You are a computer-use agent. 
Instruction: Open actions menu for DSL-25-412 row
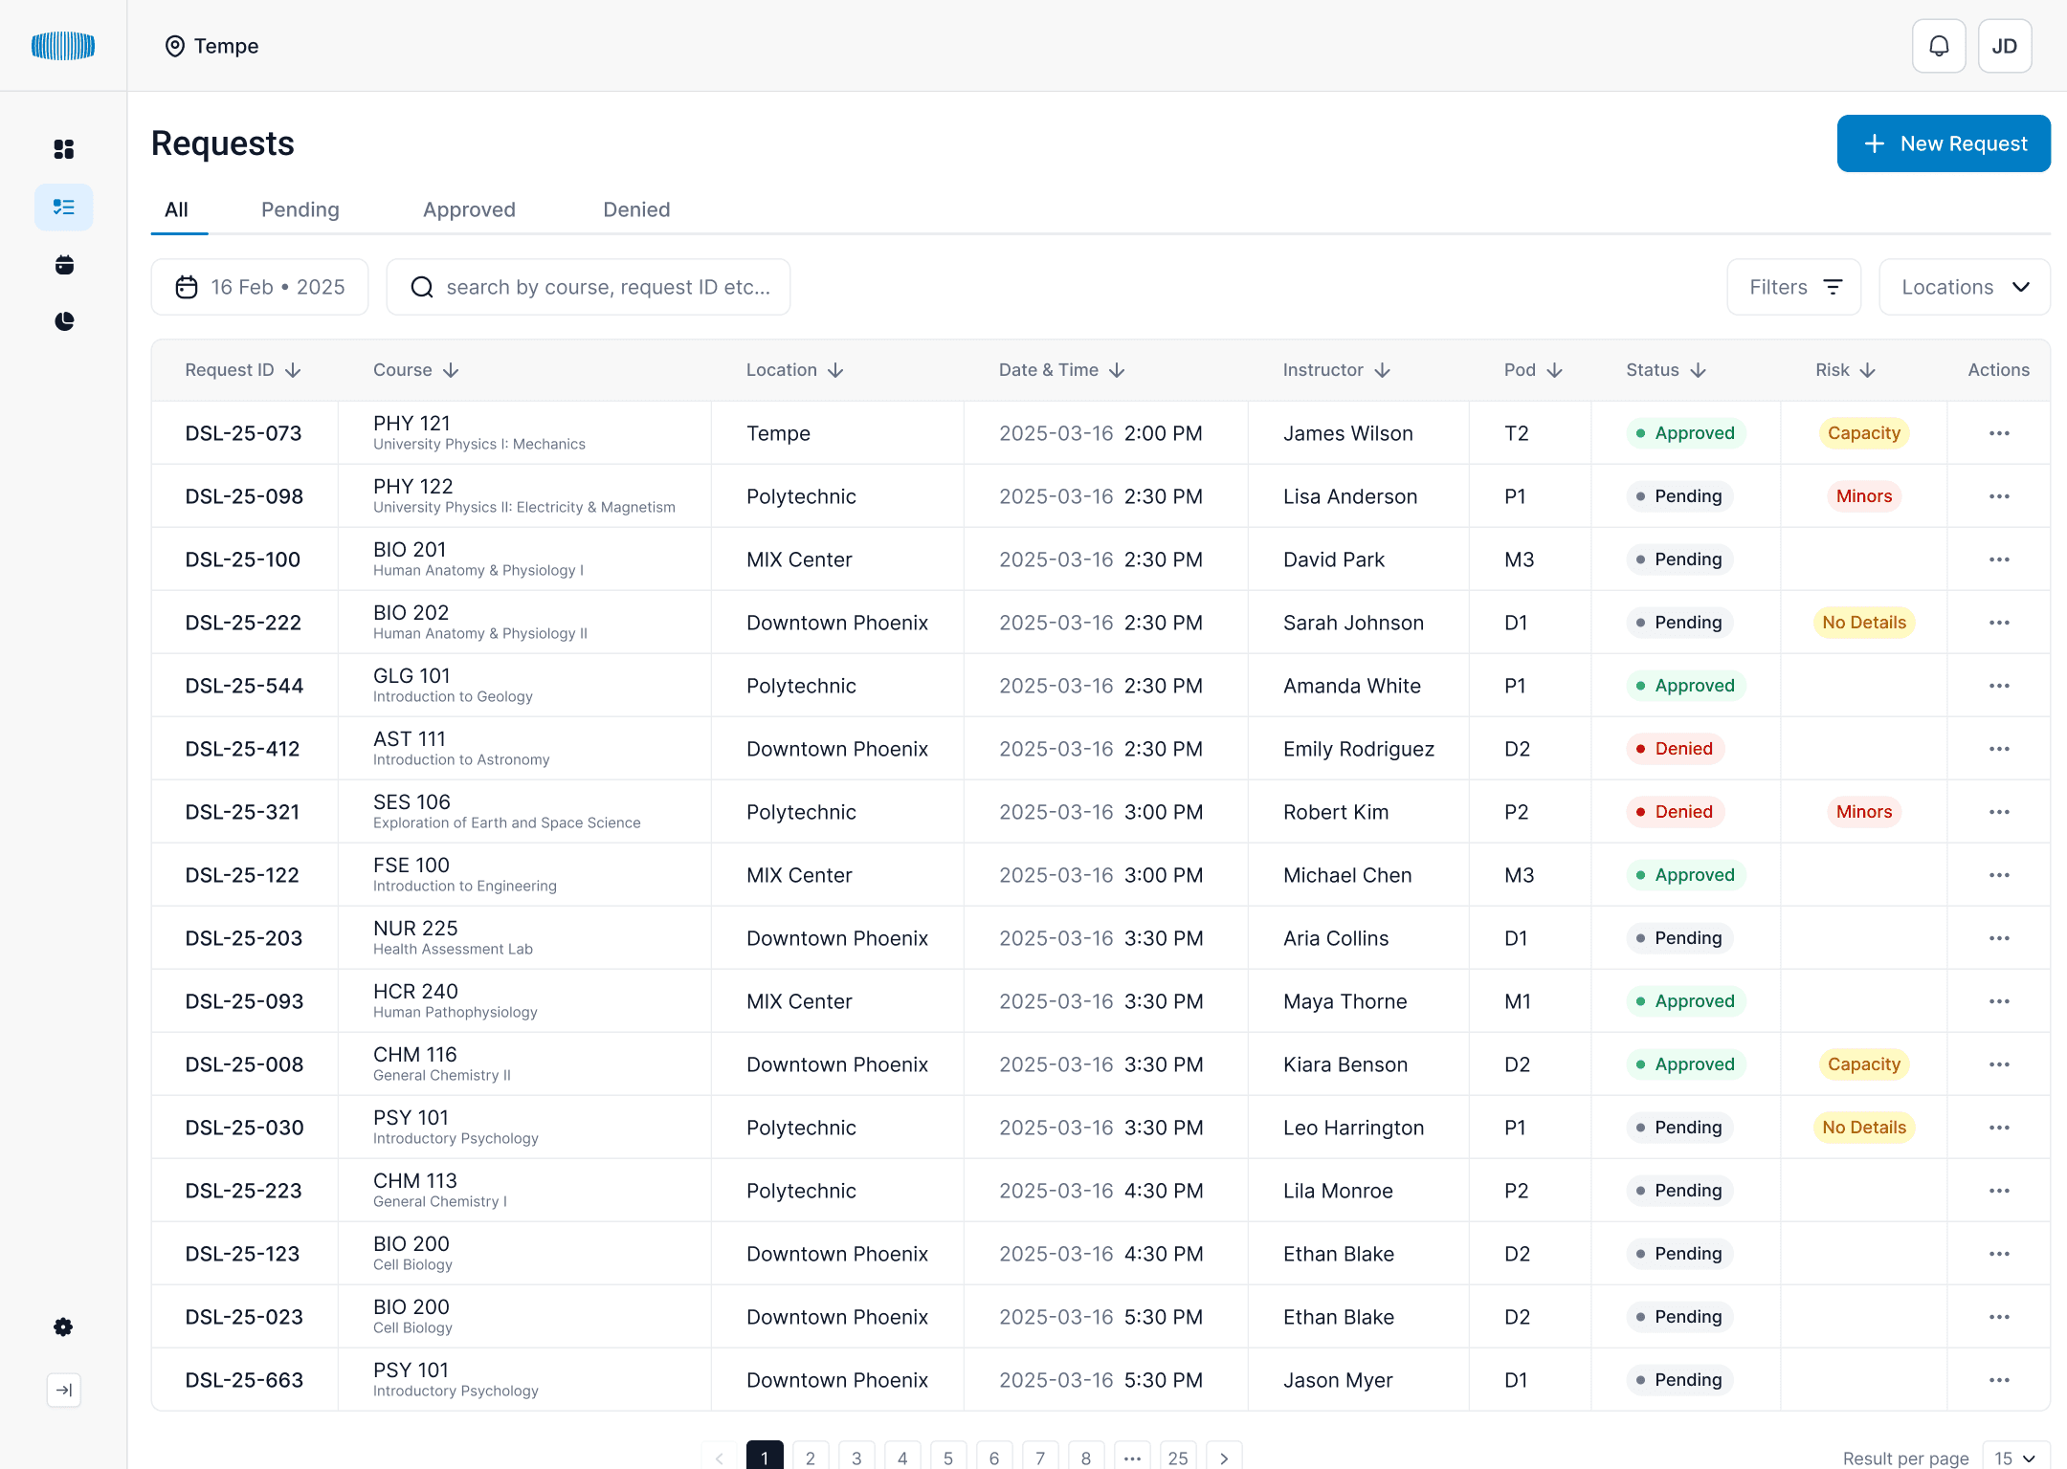tap(1998, 749)
